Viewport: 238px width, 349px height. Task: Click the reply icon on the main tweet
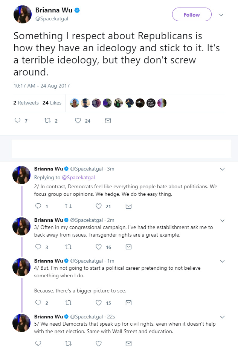(x=18, y=120)
